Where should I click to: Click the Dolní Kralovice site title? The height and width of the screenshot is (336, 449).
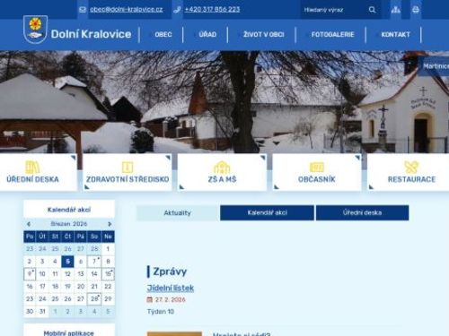click(91, 34)
